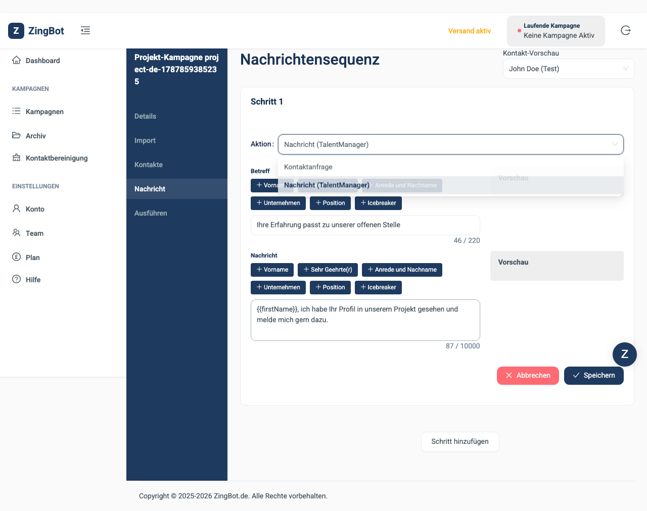Click the Betreff subject input field
Viewport: 647px width, 511px height.
(x=365, y=225)
